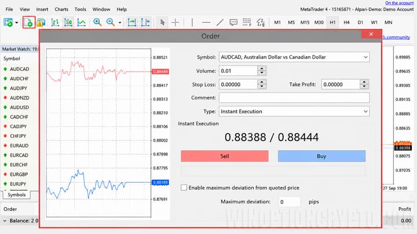The height and width of the screenshot is (234, 417).
Task: Open the Profiles icon in toolbar
Action: coord(41,23)
